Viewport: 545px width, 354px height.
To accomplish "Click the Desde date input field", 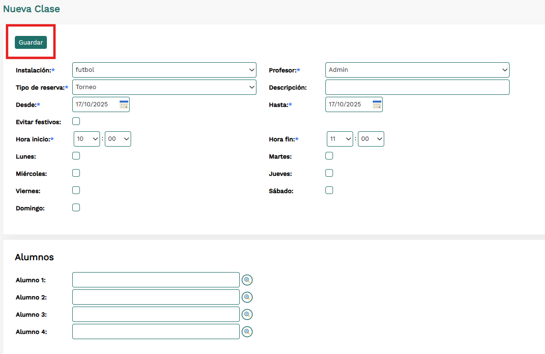I will 96,104.
